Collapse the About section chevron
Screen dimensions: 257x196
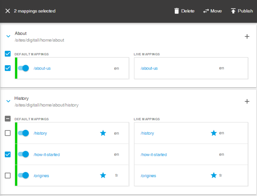pyautogui.click(x=8, y=36)
